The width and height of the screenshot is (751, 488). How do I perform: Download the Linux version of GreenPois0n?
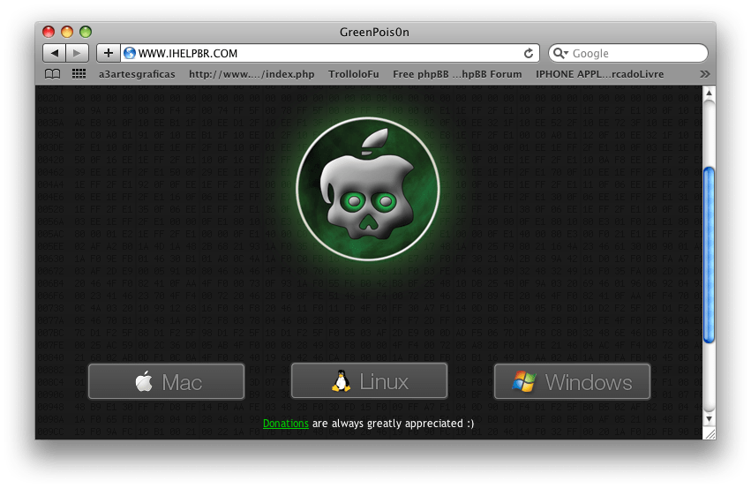[x=369, y=381]
